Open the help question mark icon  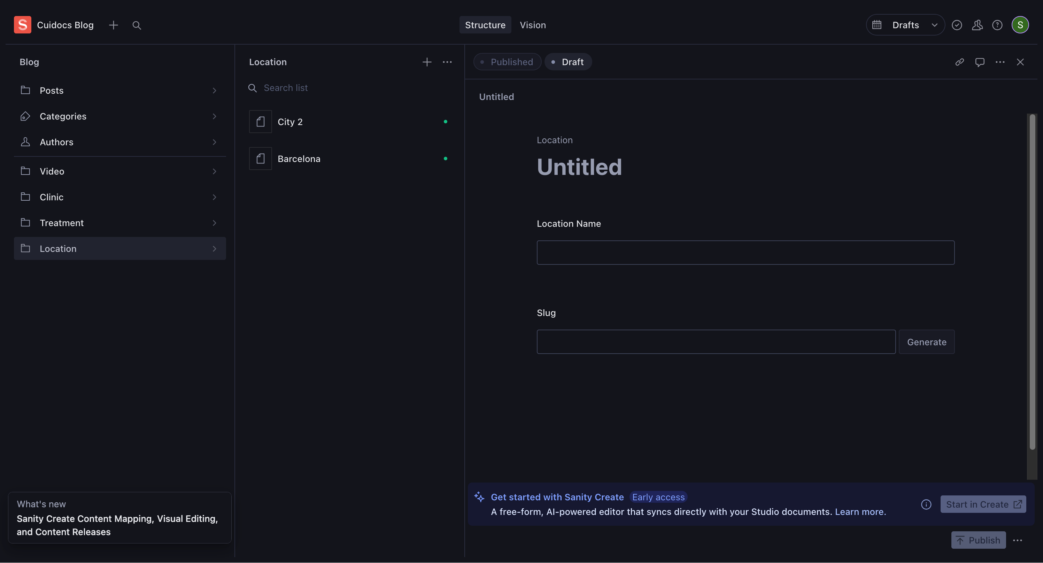point(997,25)
